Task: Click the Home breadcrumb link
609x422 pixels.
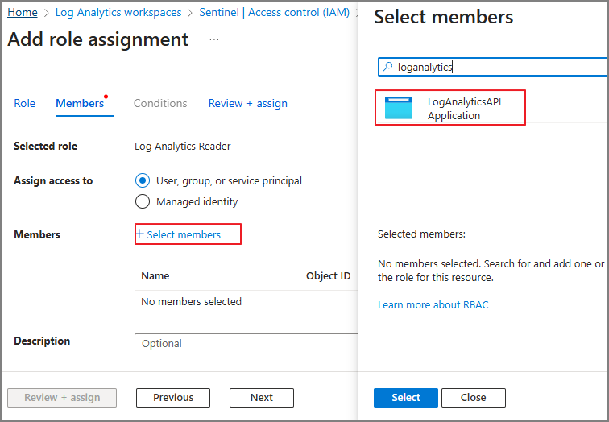Action: point(23,12)
